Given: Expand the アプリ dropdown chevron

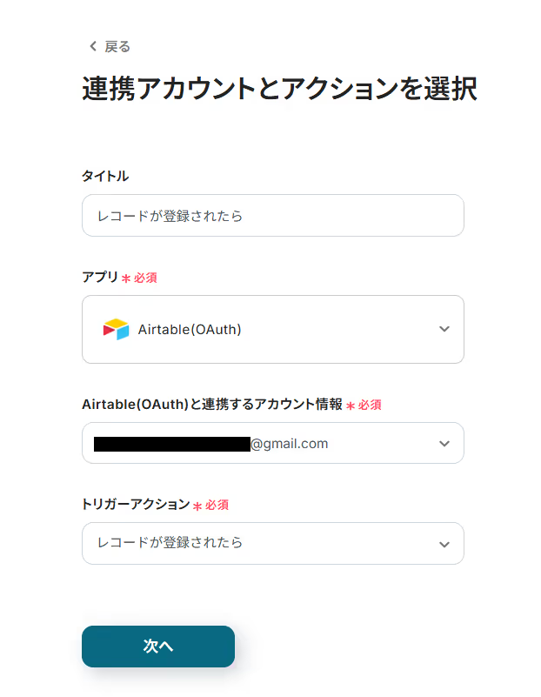Looking at the screenshot, I should pos(444,329).
